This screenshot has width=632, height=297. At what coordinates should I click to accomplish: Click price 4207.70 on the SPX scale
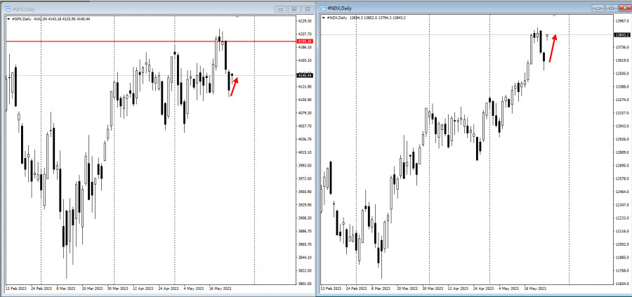(x=306, y=34)
